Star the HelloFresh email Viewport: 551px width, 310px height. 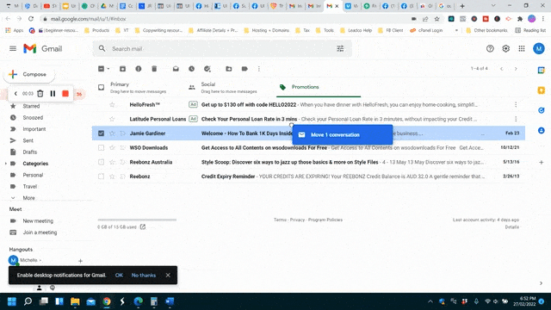112,105
